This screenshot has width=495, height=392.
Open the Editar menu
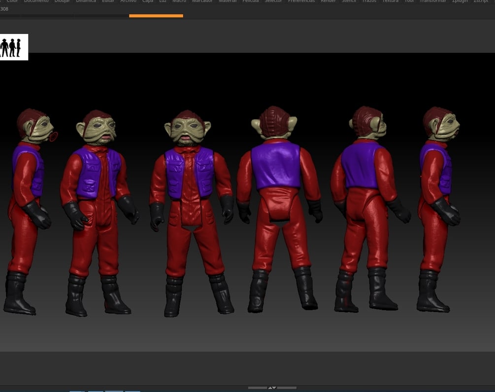coord(108,1)
